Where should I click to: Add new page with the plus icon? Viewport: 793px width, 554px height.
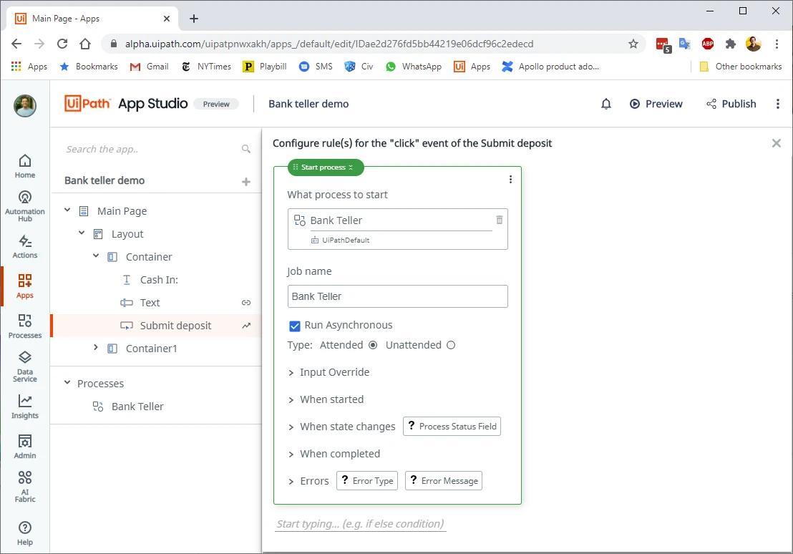(x=245, y=181)
